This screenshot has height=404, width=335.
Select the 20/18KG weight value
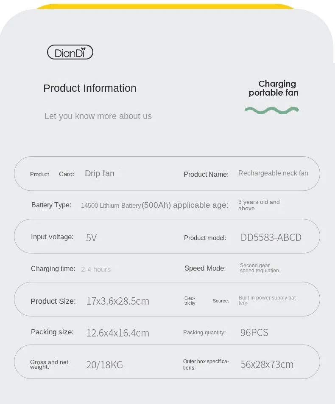104,365
